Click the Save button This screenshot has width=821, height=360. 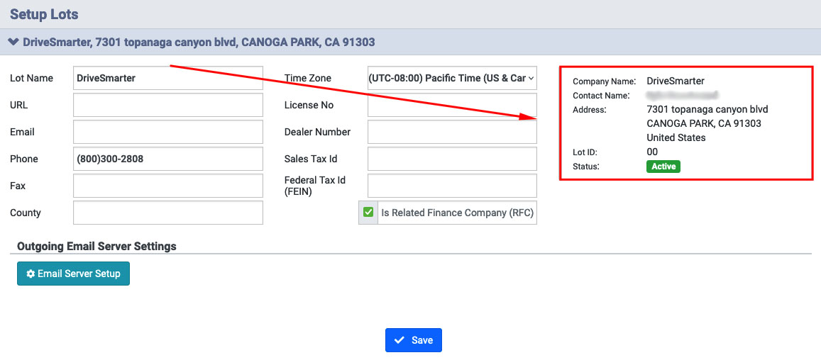(414, 340)
